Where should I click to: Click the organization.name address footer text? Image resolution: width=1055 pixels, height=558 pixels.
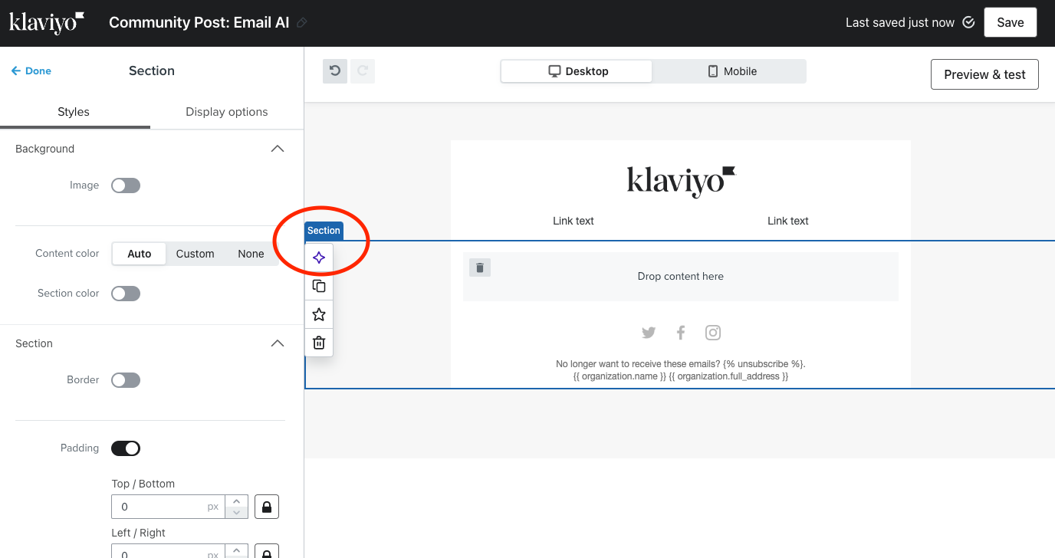point(681,376)
